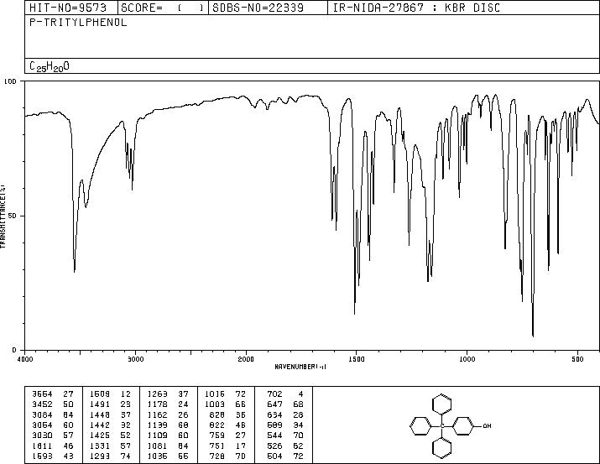Select peak table entry 3030
This screenshot has width=600, height=464.
click(42, 435)
